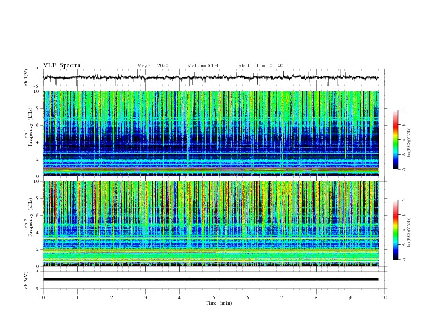Click the "0" tick on the time axis

tap(43, 297)
